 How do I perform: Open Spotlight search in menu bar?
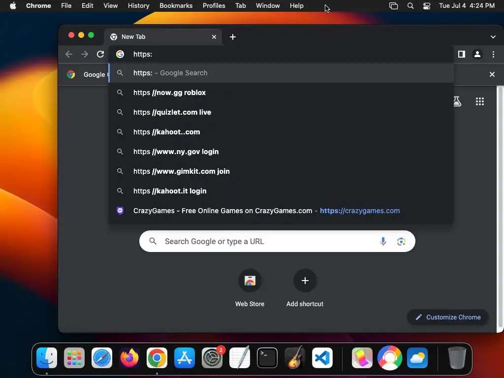click(x=410, y=6)
